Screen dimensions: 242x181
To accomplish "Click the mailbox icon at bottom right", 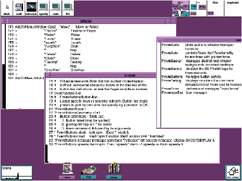I will tap(233, 172).
